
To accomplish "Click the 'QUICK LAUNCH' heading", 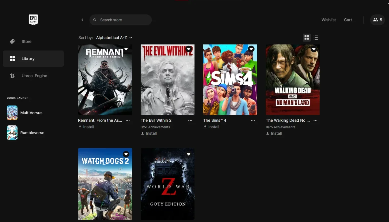I will pyautogui.click(x=18, y=98).
